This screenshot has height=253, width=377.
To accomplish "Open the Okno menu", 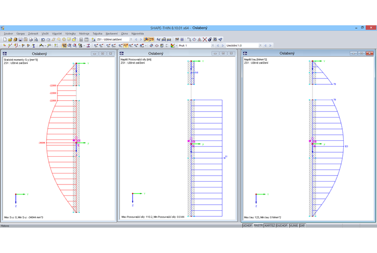I will coord(125,34).
